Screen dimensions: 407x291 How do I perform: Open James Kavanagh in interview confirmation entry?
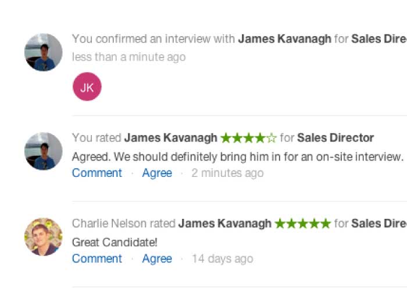(284, 39)
